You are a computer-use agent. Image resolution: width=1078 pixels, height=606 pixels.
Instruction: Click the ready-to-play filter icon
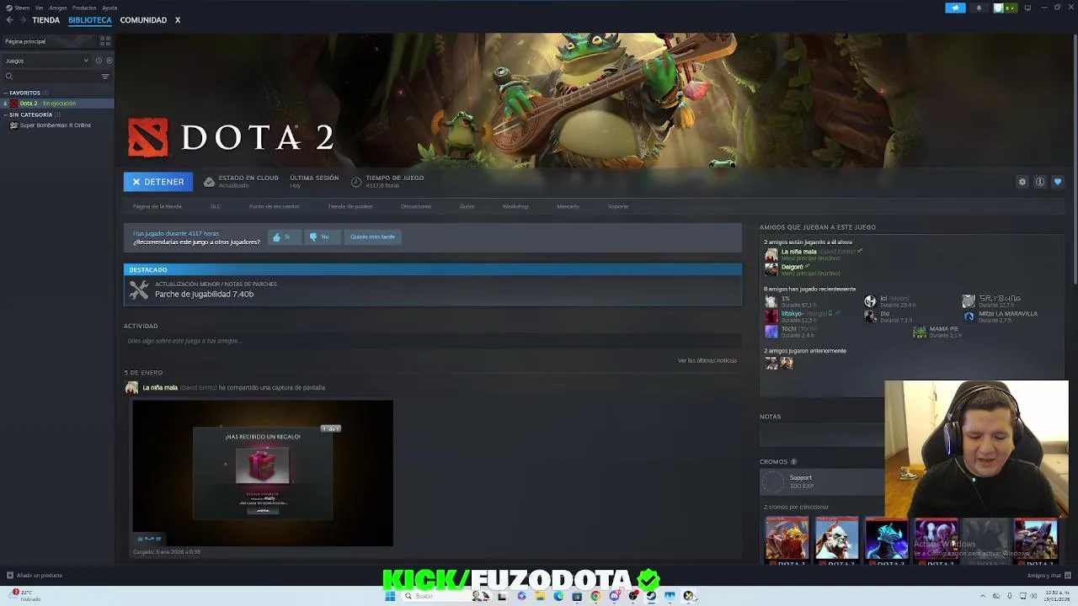109,61
